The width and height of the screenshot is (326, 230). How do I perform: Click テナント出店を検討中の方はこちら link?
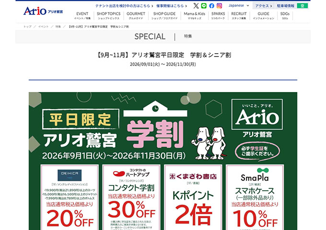(x=124, y=6)
